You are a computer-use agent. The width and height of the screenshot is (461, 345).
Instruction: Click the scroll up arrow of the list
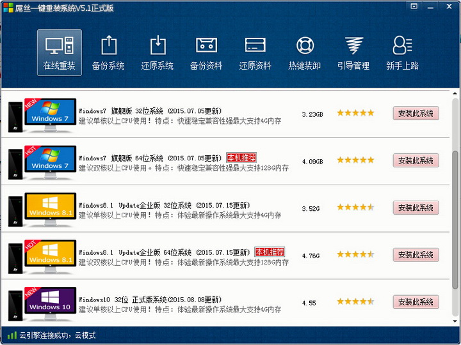point(455,93)
